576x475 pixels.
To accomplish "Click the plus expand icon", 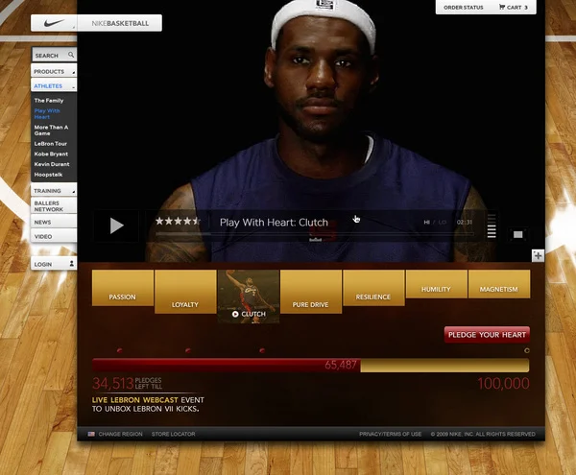I will pos(538,255).
